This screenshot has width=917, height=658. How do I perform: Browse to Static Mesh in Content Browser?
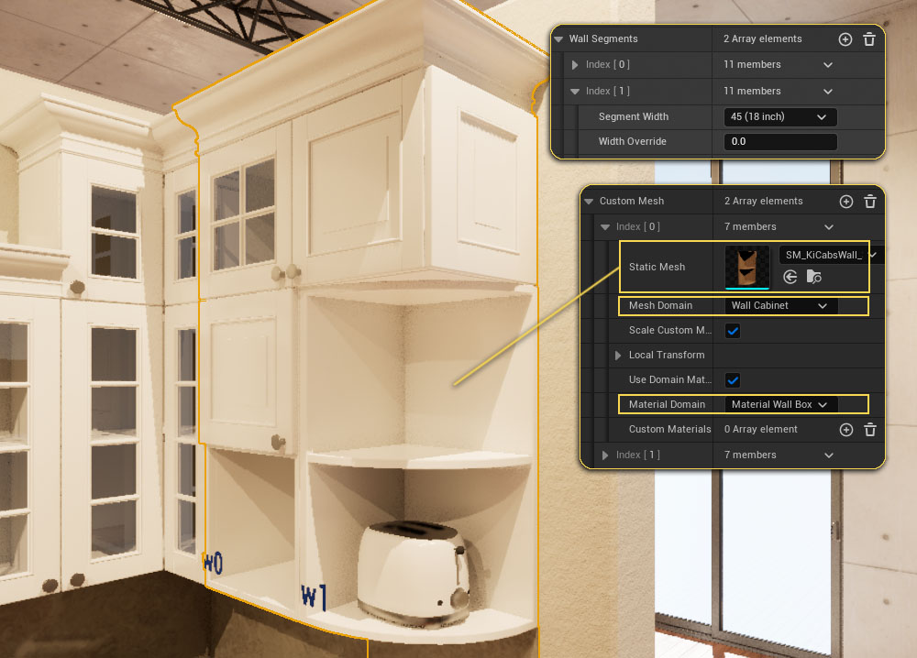[x=813, y=276]
